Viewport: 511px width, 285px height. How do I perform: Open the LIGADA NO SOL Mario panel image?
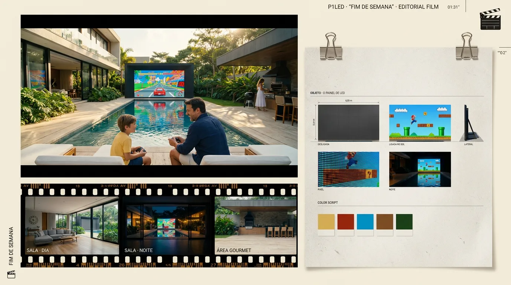(420, 123)
